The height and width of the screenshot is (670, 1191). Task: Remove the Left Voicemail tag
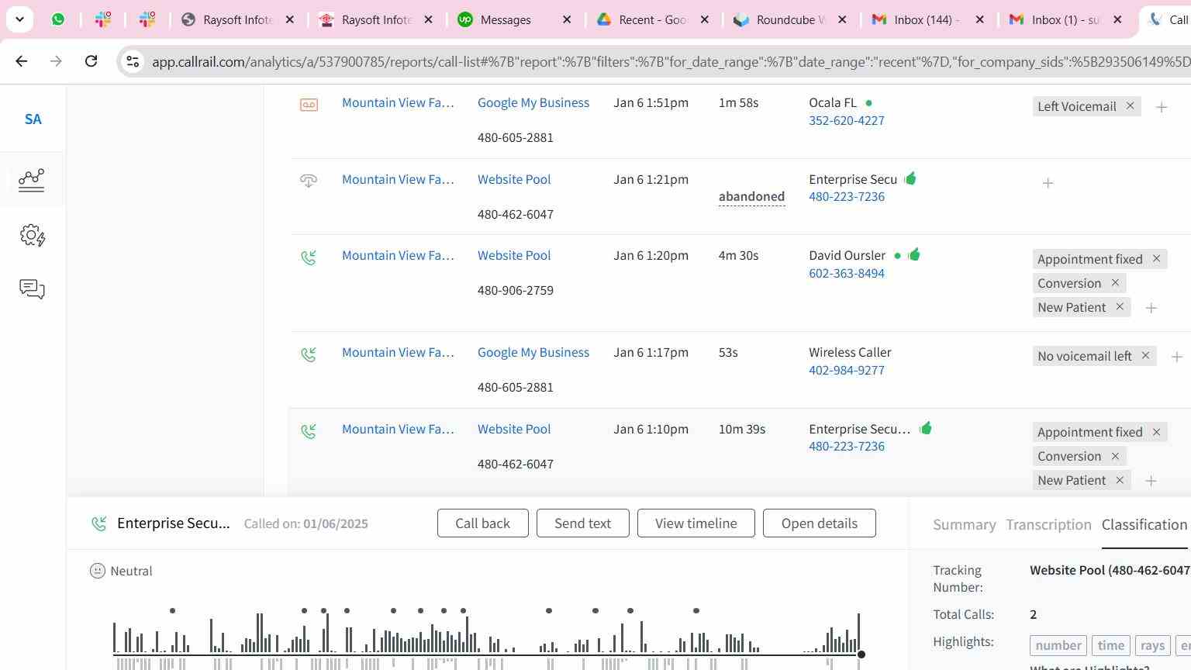coord(1130,105)
